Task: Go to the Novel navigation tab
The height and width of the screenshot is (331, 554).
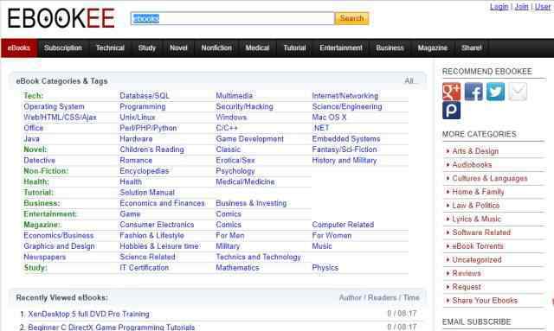Action: pos(178,48)
